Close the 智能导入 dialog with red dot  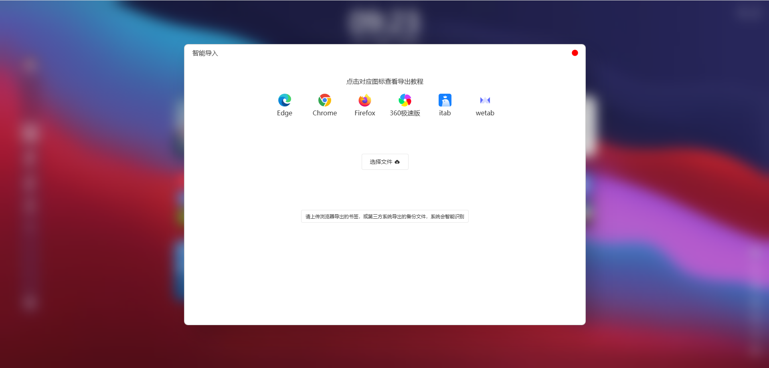(x=575, y=53)
